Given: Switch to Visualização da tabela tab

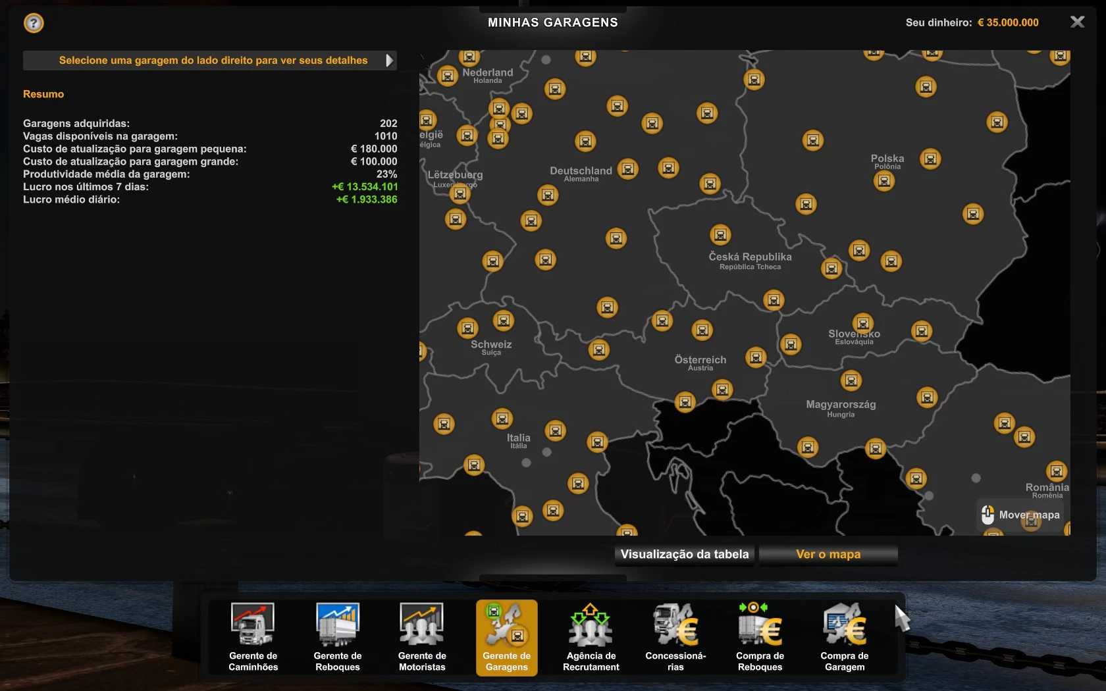Looking at the screenshot, I should coord(685,554).
